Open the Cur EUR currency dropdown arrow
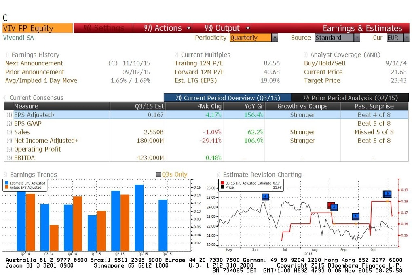Image resolution: width=412 pixels, height=276 pixels. (x=406, y=38)
